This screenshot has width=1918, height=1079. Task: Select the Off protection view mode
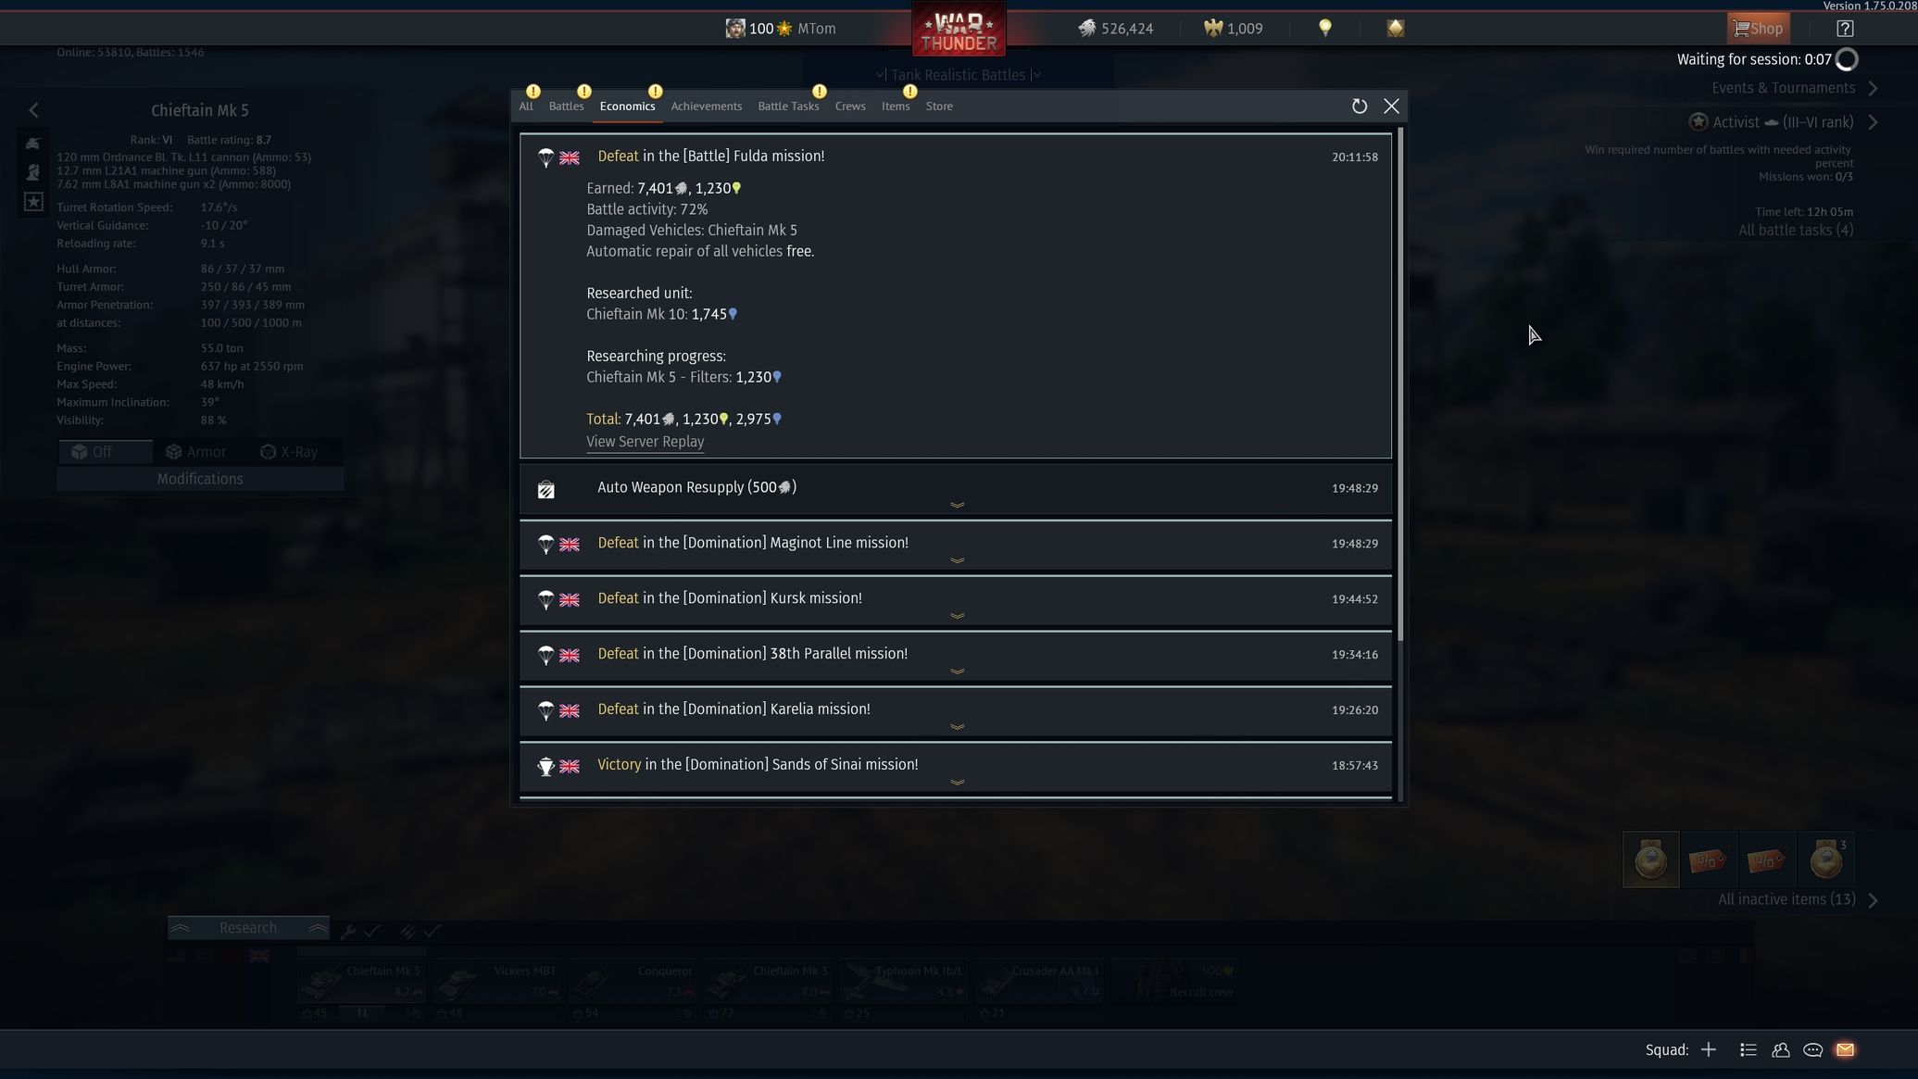tap(105, 452)
